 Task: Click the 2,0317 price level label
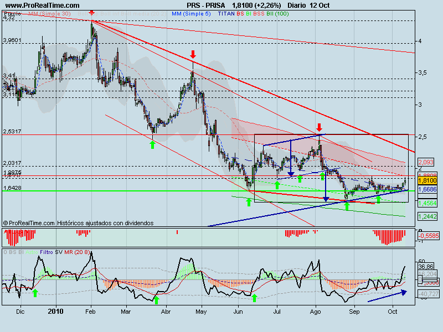[x=12, y=163]
